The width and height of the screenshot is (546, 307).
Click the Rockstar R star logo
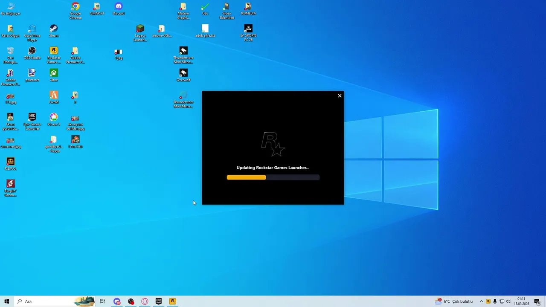pos(273,145)
